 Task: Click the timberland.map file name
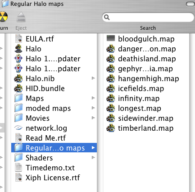click(x=145, y=128)
